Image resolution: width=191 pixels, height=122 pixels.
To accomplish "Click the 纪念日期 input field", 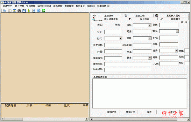I will tap(142, 45).
